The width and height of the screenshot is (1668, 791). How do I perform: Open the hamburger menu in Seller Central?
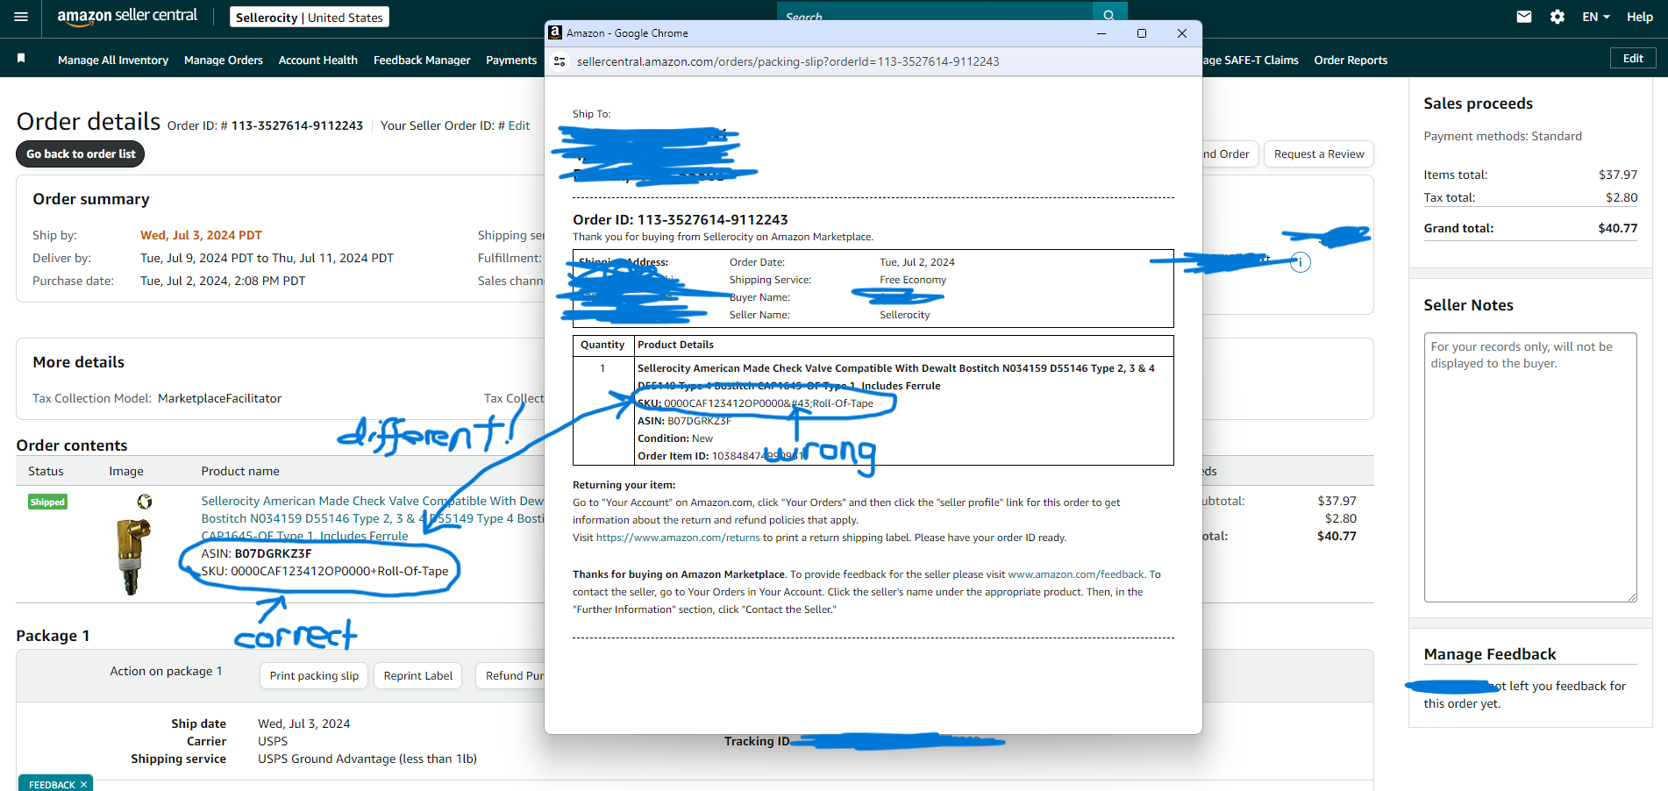click(21, 17)
